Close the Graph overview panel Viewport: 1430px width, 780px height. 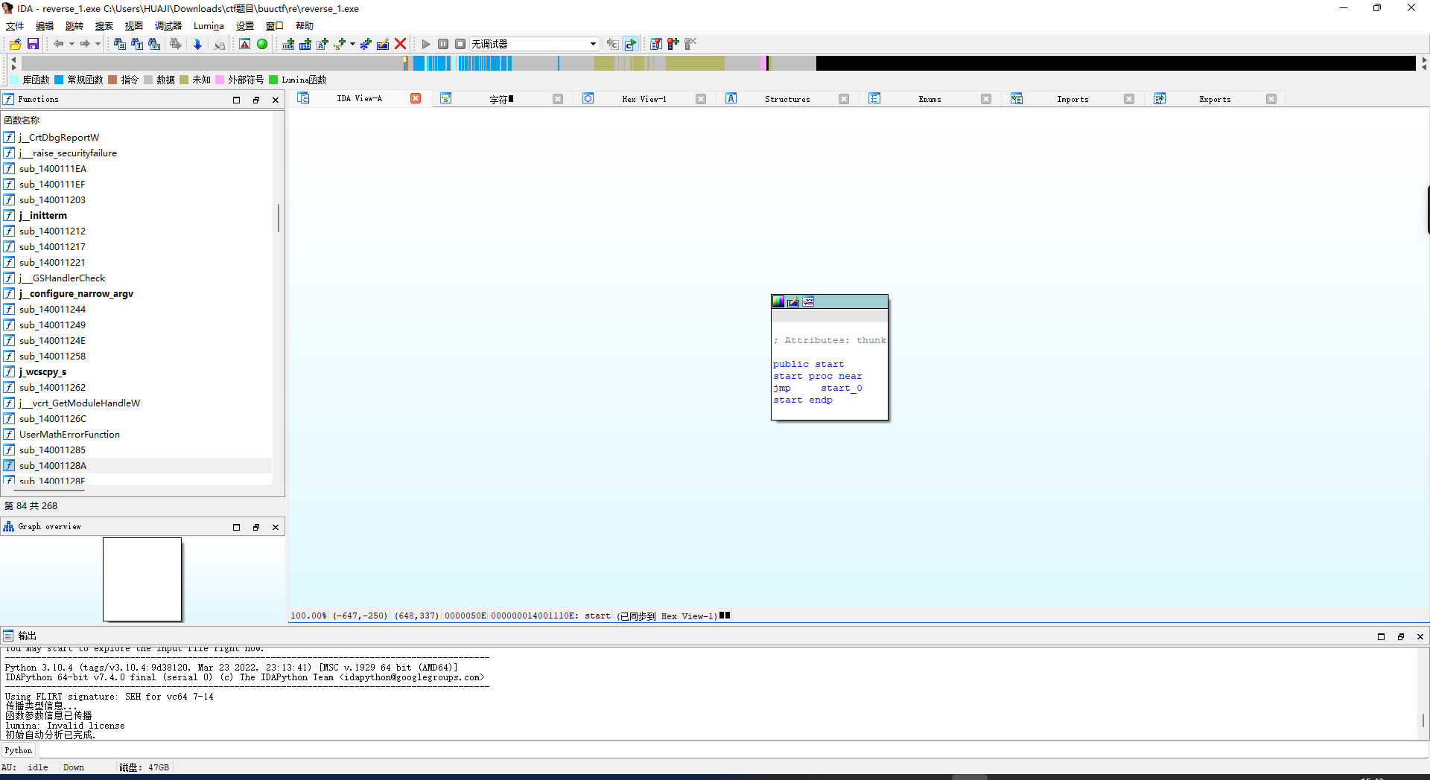pyautogui.click(x=276, y=527)
